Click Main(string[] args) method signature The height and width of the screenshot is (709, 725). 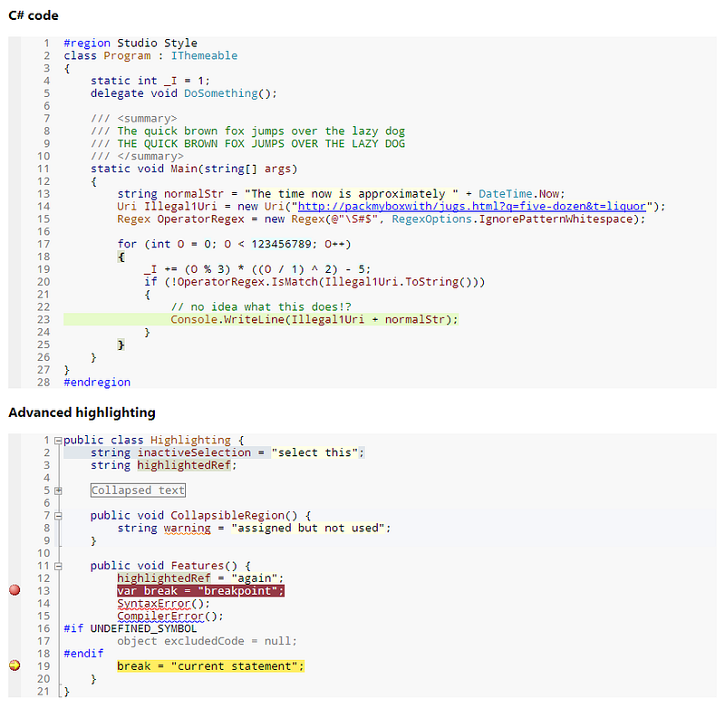click(x=234, y=169)
